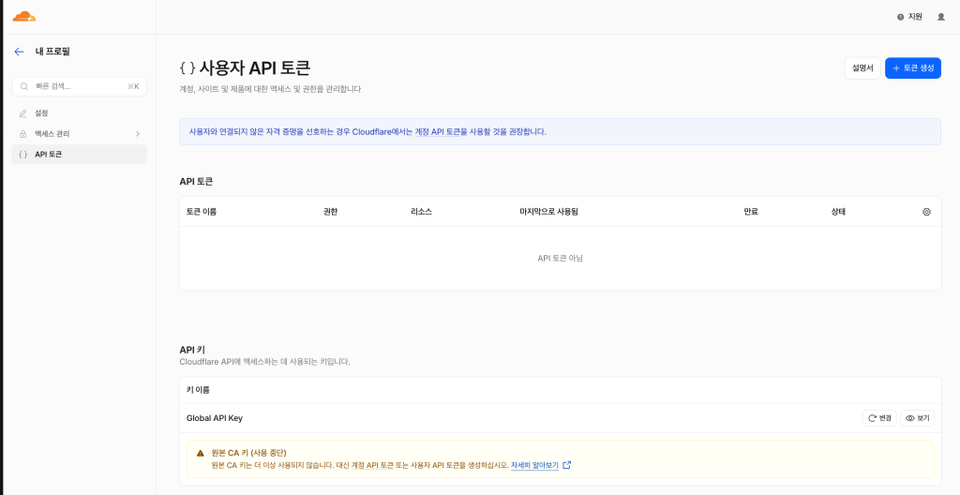The width and height of the screenshot is (960, 495).
Task: Select the API 토큰 sidebar item
Action: 80,155
